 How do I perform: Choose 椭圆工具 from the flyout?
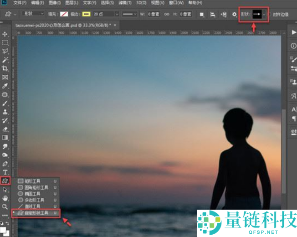(x=36, y=194)
